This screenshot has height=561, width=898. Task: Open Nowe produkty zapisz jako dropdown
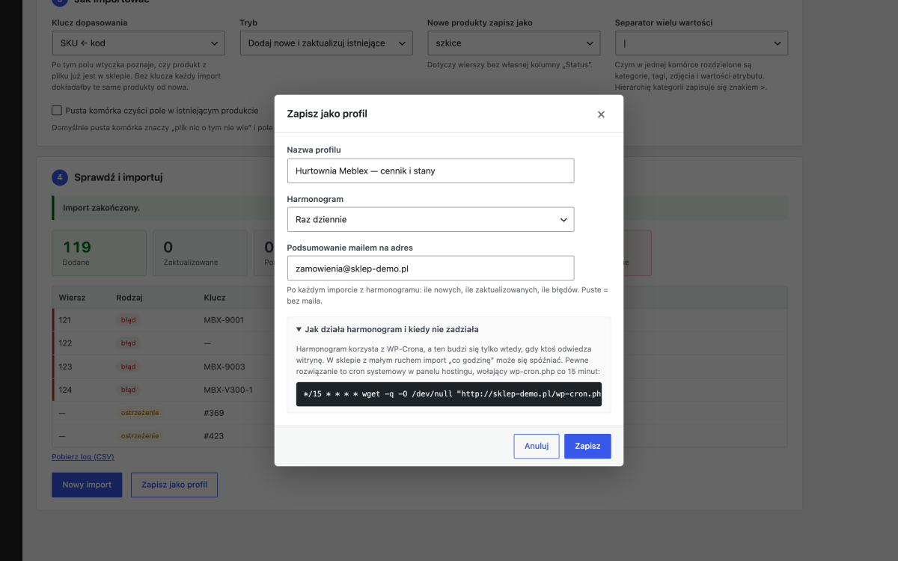coord(514,43)
